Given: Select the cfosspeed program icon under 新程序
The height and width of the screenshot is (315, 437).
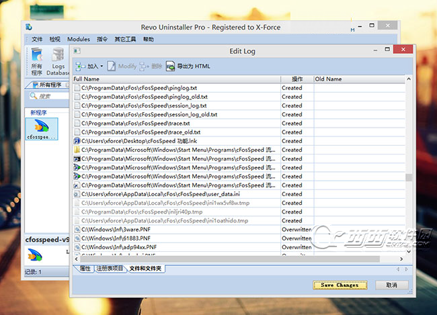Looking at the screenshot, I should coord(42,129).
